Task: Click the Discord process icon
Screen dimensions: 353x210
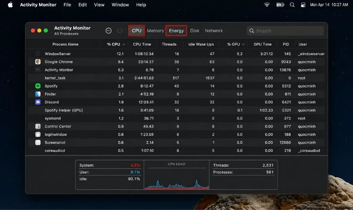Action: point(38,102)
